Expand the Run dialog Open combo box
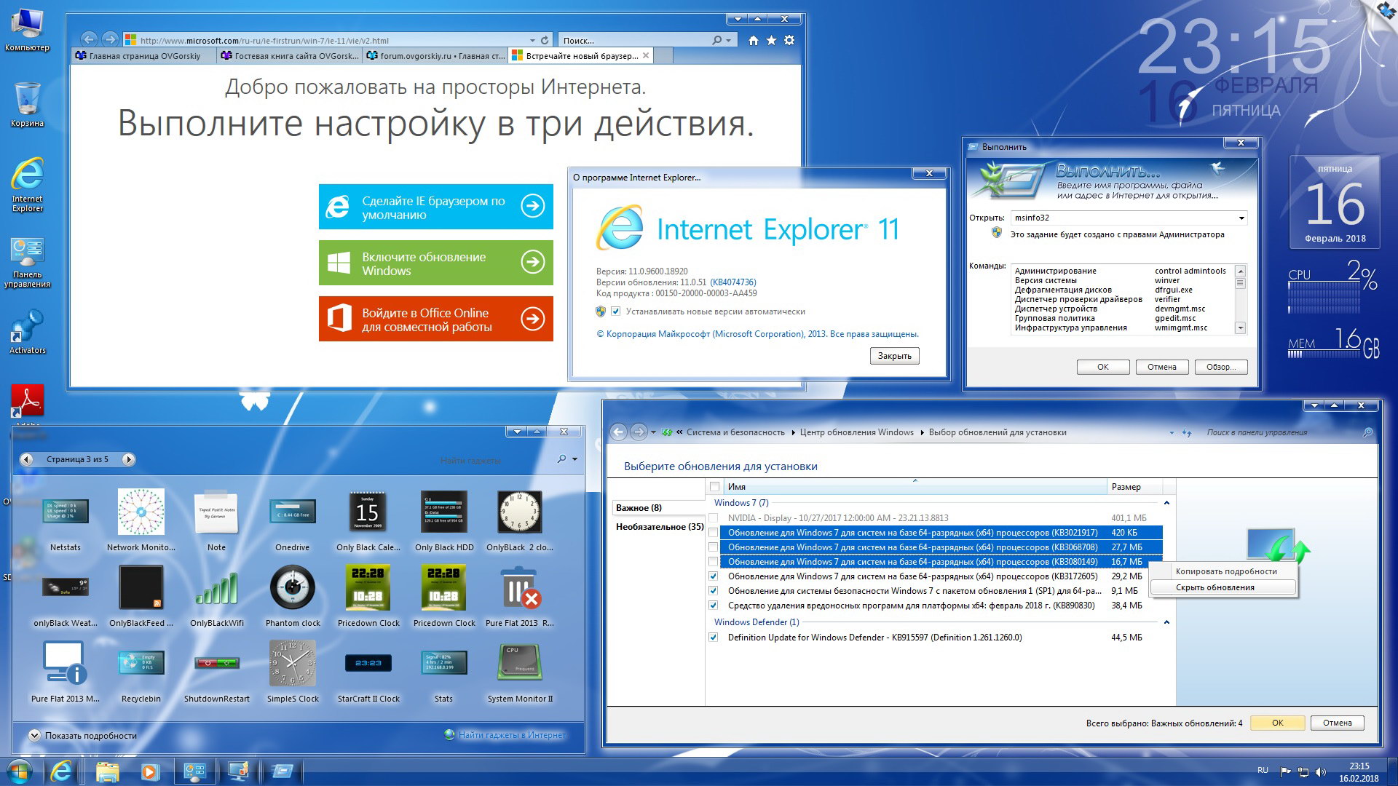 tap(1241, 218)
